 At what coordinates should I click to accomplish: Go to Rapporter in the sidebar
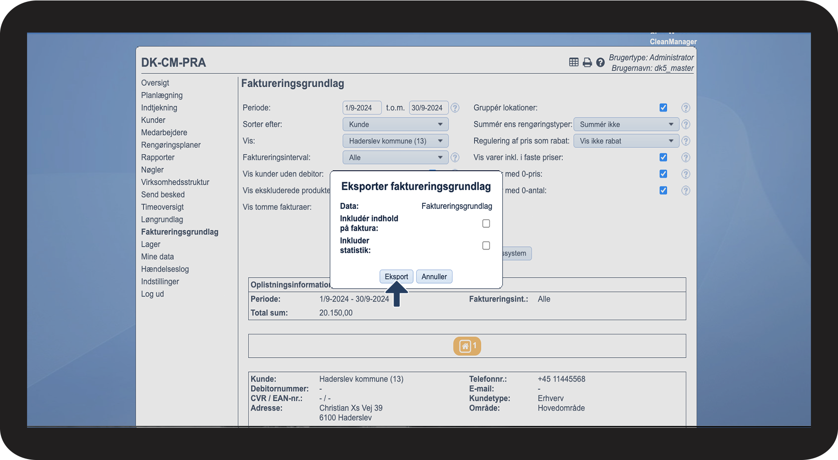[157, 157]
